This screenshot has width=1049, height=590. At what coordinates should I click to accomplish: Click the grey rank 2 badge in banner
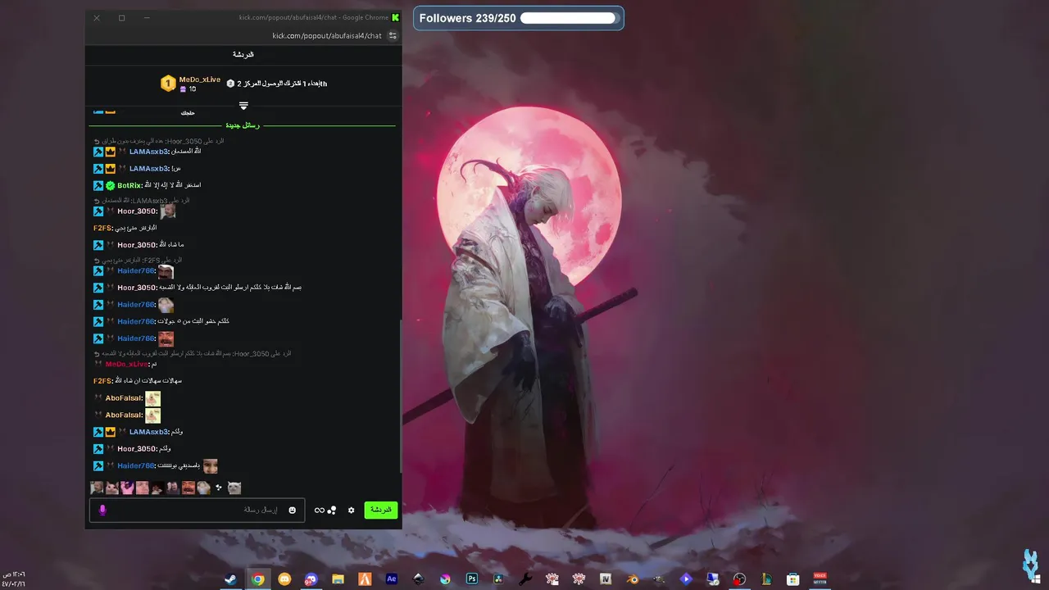click(230, 84)
